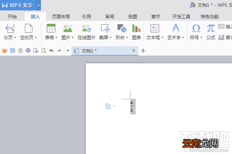Click the Text Box (文本框) icon
Viewport: 232px width, 154px height.
pos(155,28)
